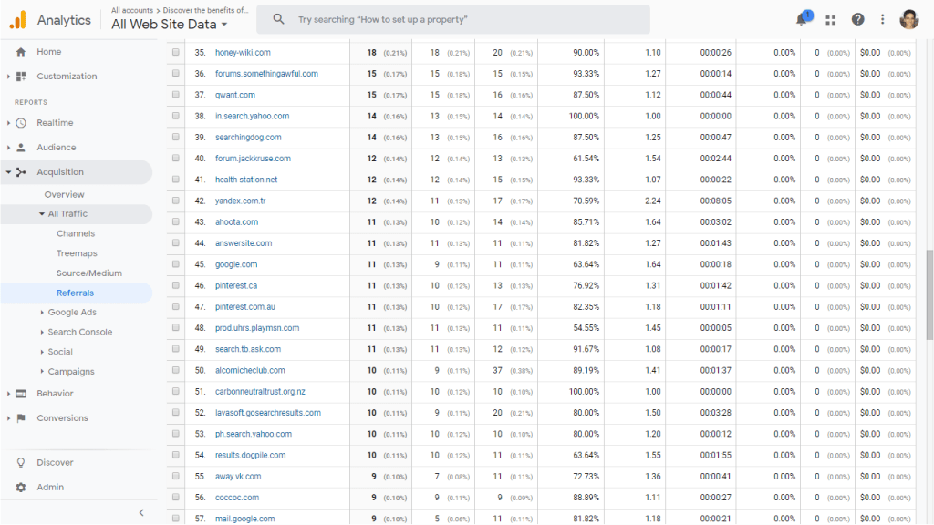Open the Overview report
The width and height of the screenshot is (934, 525).
click(x=65, y=195)
